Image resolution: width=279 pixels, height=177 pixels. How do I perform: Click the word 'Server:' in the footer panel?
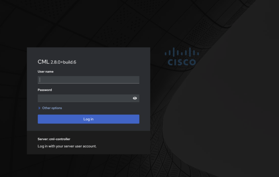tap(43, 139)
